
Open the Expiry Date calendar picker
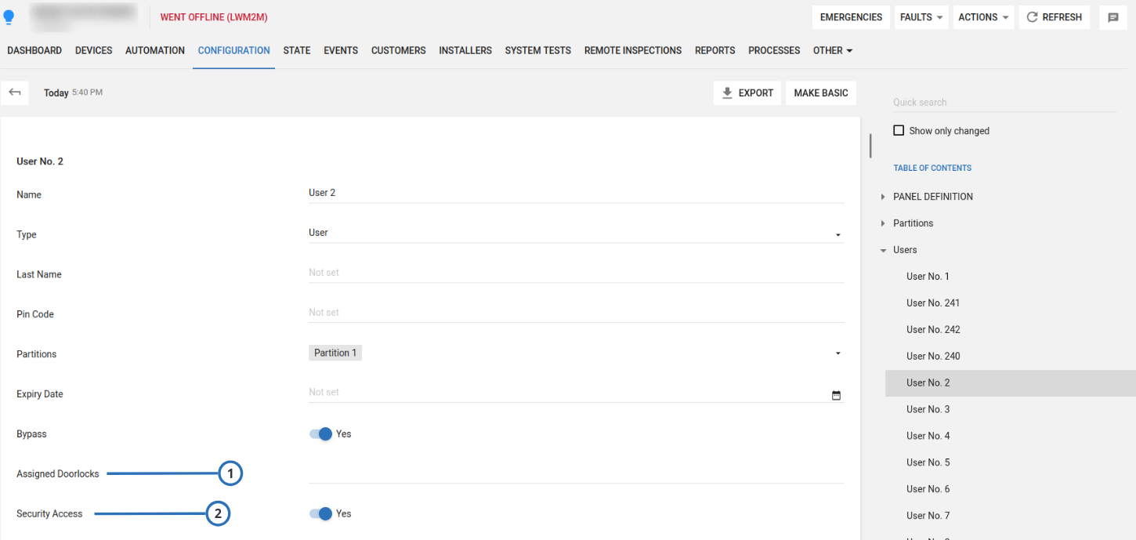[836, 396]
